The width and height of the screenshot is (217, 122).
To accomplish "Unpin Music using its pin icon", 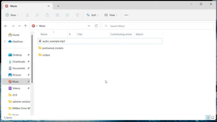I will 28,82.
